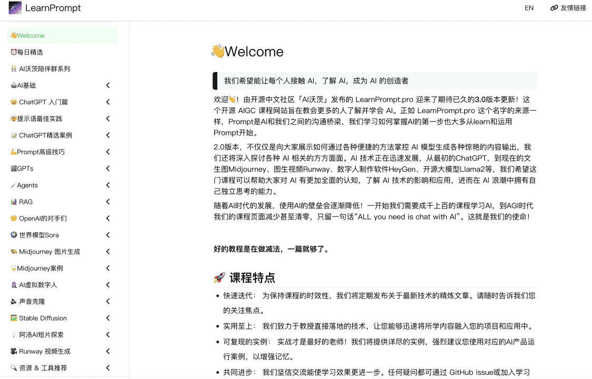Select the Stable Diffusion artist icon
Screen dimensions: 592x379
(14, 318)
